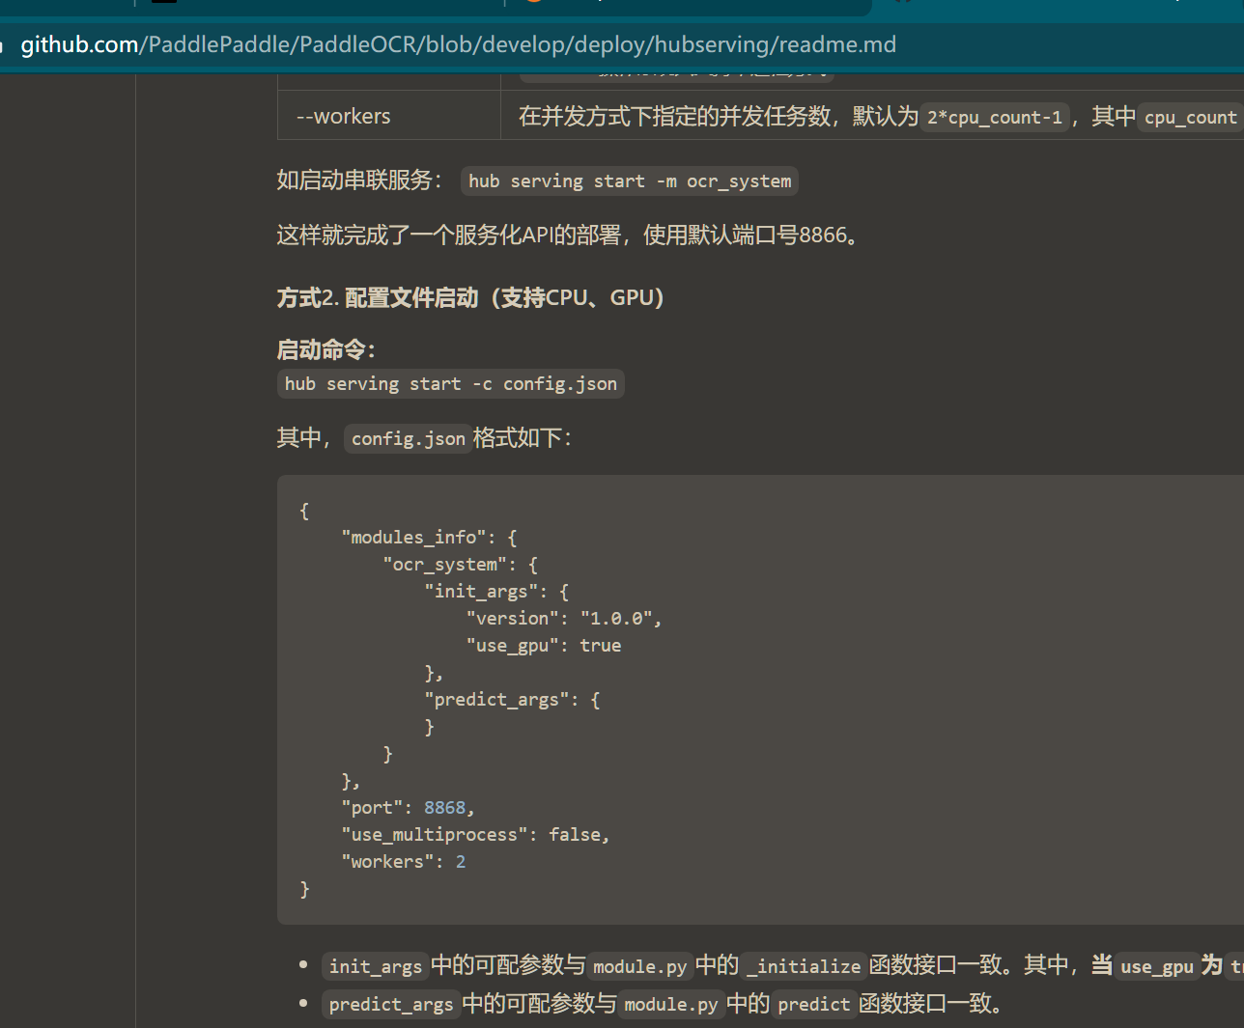The image size is (1244, 1028).
Task: Click the "ocr_system" key in the JSON block
Action: pos(444,565)
